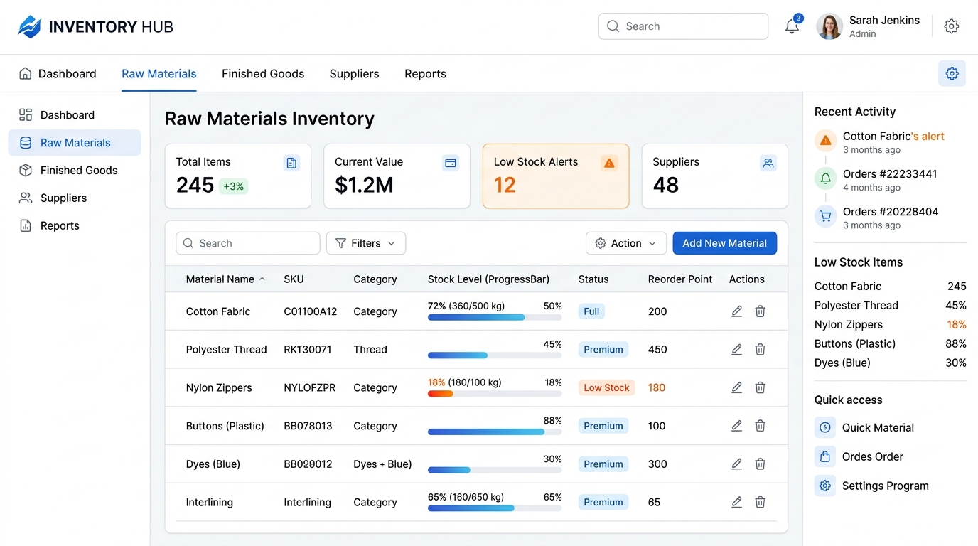Click the top header Search field

point(683,26)
